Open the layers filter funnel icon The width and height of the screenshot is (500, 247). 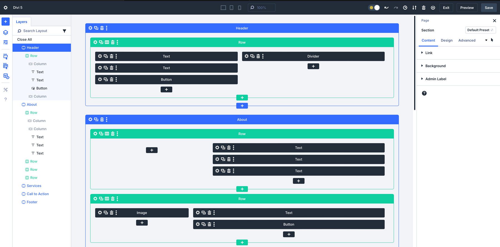coord(64,31)
